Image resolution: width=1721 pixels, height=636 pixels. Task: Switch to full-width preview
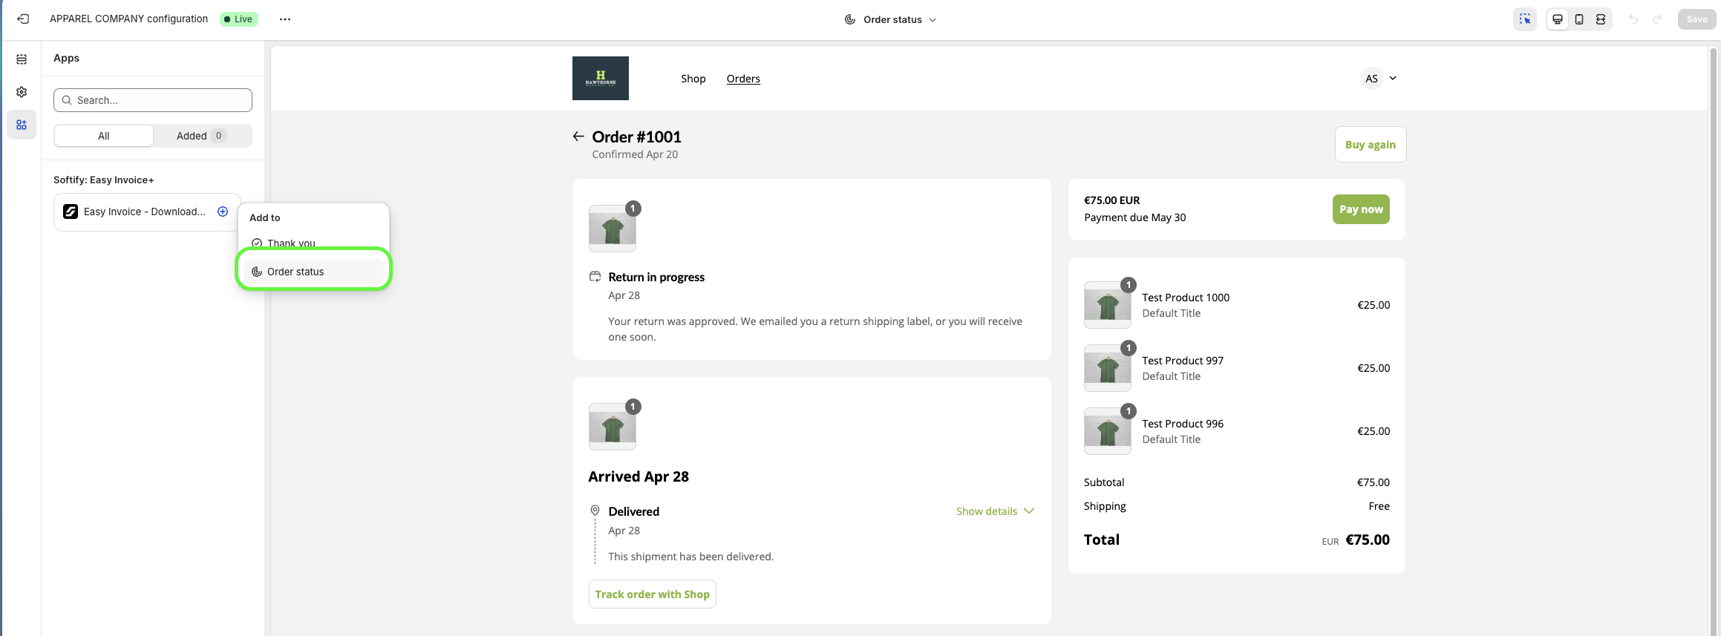tap(1601, 19)
